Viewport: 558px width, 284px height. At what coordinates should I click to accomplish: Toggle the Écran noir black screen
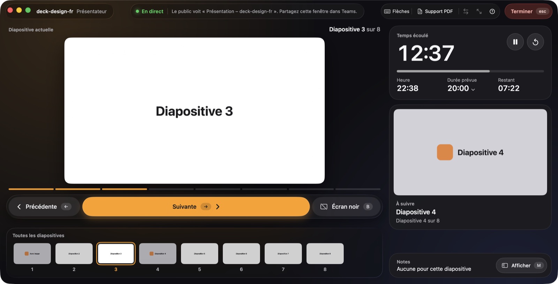(x=346, y=207)
